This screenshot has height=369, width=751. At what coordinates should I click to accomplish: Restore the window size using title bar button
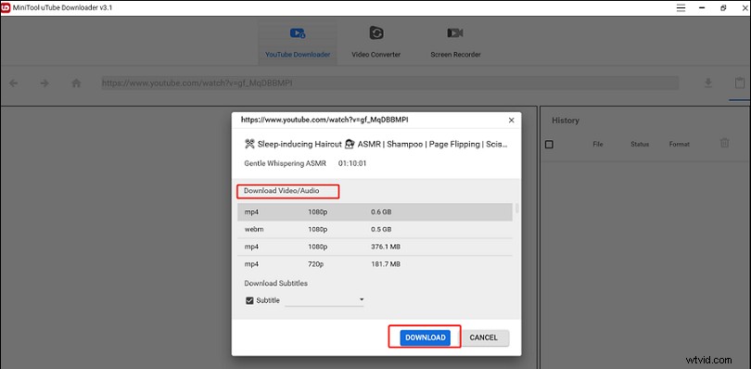pos(723,8)
